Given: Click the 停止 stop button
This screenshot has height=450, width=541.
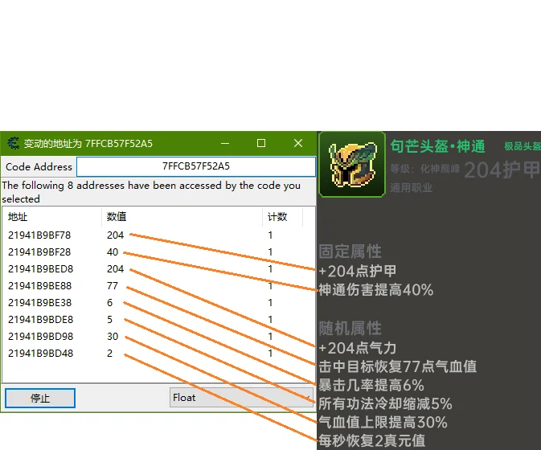Looking at the screenshot, I should pos(40,398).
